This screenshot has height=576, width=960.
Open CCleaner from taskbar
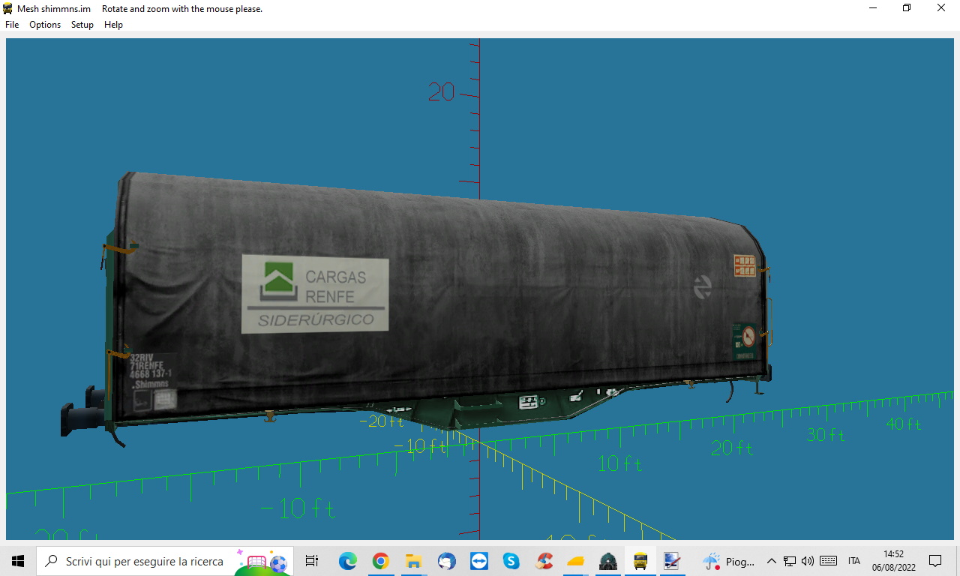click(x=544, y=560)
